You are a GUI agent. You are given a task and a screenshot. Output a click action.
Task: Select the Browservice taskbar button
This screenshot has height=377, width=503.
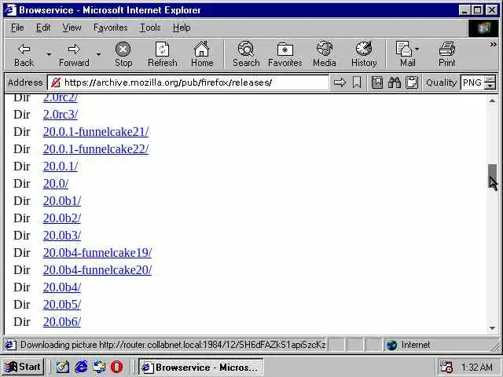201,367
